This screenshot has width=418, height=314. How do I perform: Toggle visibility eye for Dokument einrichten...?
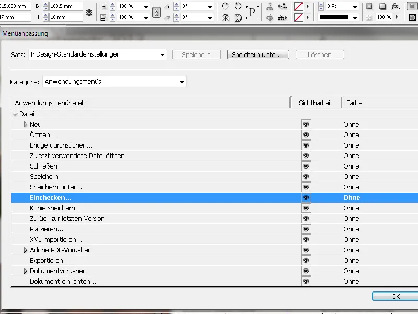pyautogui.click(x=306, y=282)
